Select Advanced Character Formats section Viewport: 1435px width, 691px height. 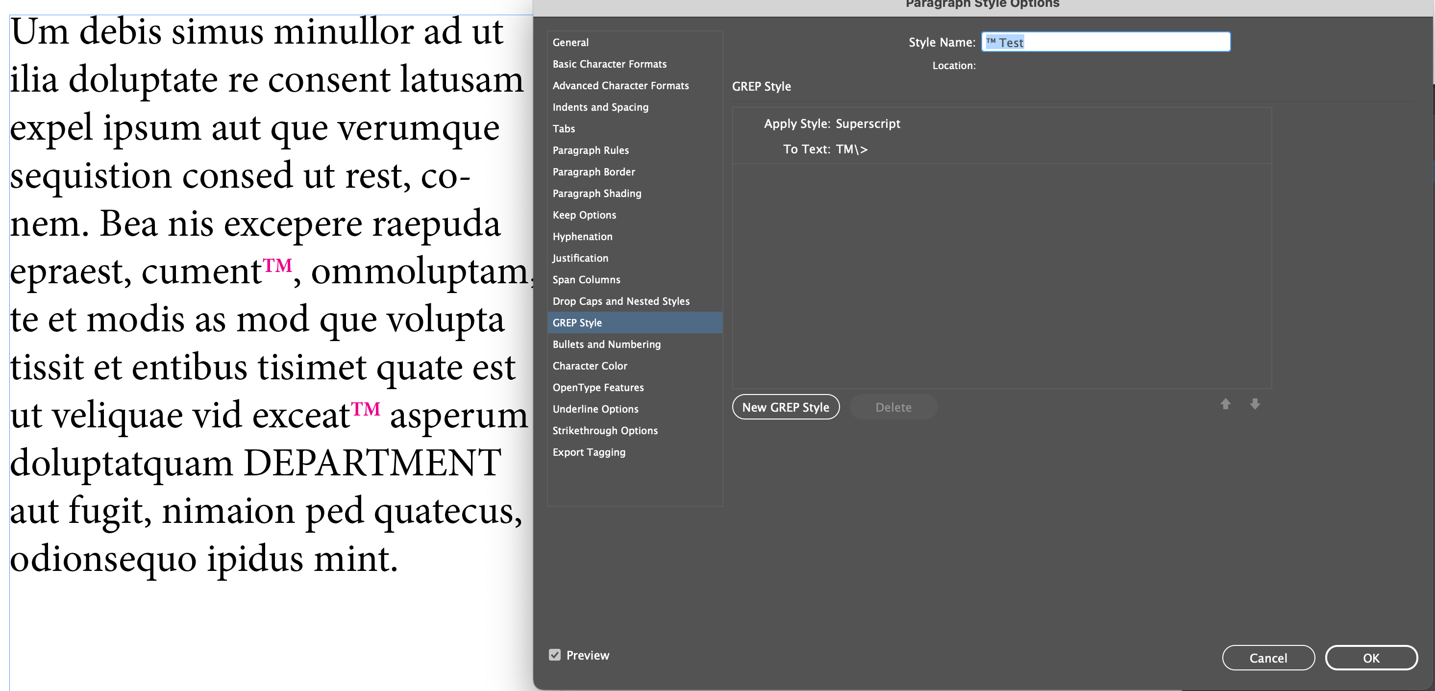tap(620, 86)
